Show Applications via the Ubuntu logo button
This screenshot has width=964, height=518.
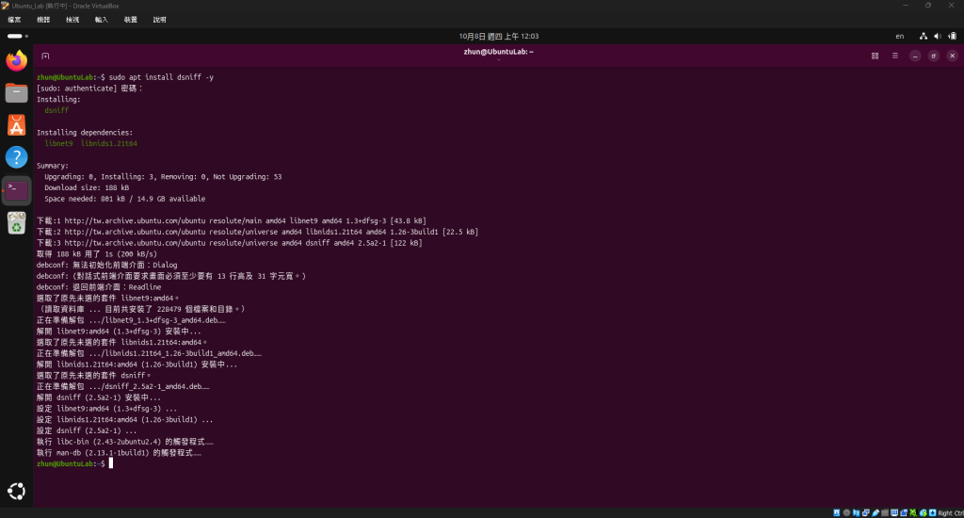pos(17,491)
